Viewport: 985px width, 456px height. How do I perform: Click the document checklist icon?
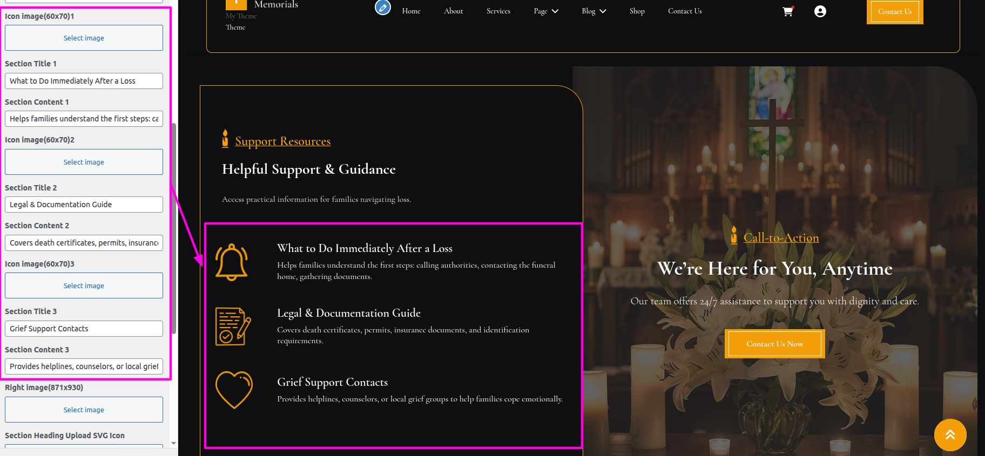pyautogui.click(x=233, y=326)
